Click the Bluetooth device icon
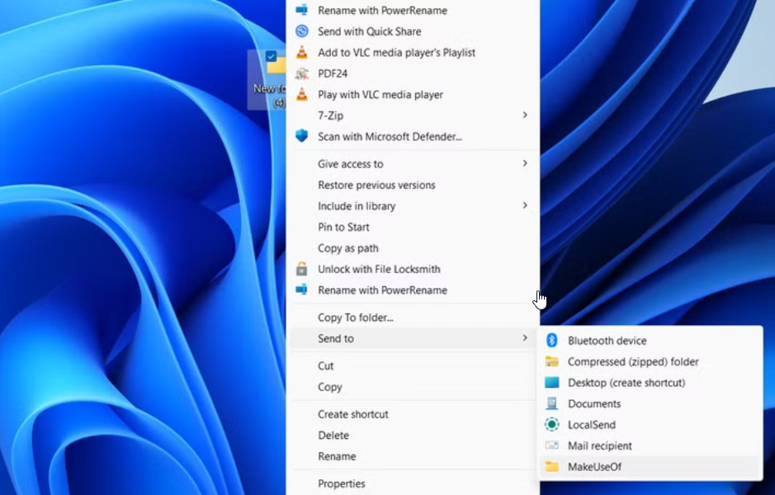The width and height of the screenshot is (775, 495). 552,341
